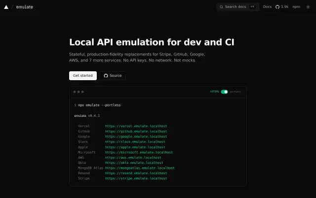
Task: Open the GitHub icon with 1.9k stars
Action: click(277, 7)
